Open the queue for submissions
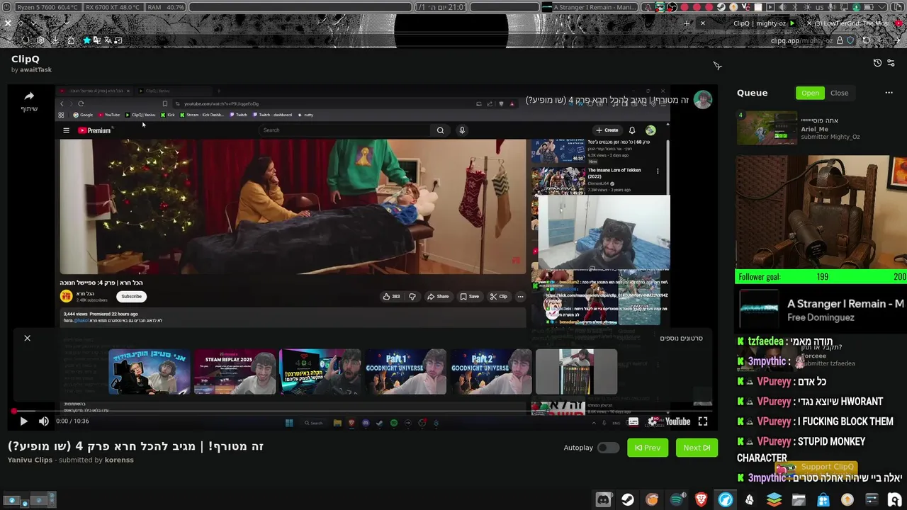 (810, 93)
